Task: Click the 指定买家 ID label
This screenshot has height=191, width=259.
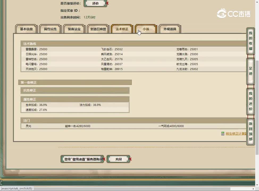Action: 70,11
